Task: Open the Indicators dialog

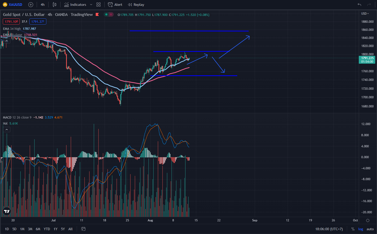Action: 75,5
